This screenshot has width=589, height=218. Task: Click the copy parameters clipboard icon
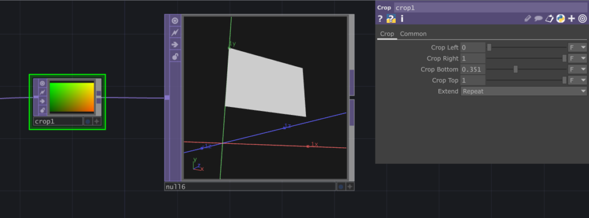pos(549,18)
